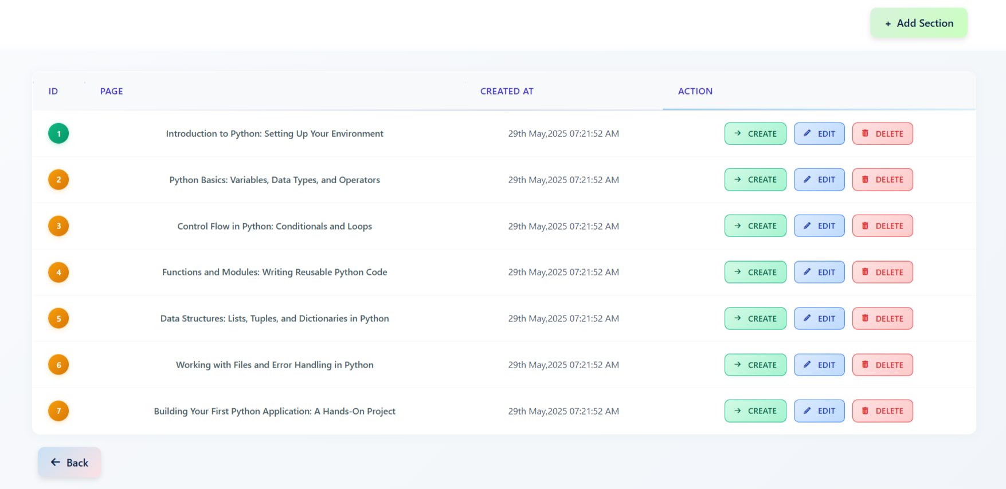Click the created date in the Data Structures row
The width and height of the screenshot is (1006, 489).
563,318
